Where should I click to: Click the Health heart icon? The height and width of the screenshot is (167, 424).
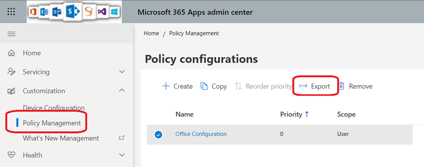[12, 155]
